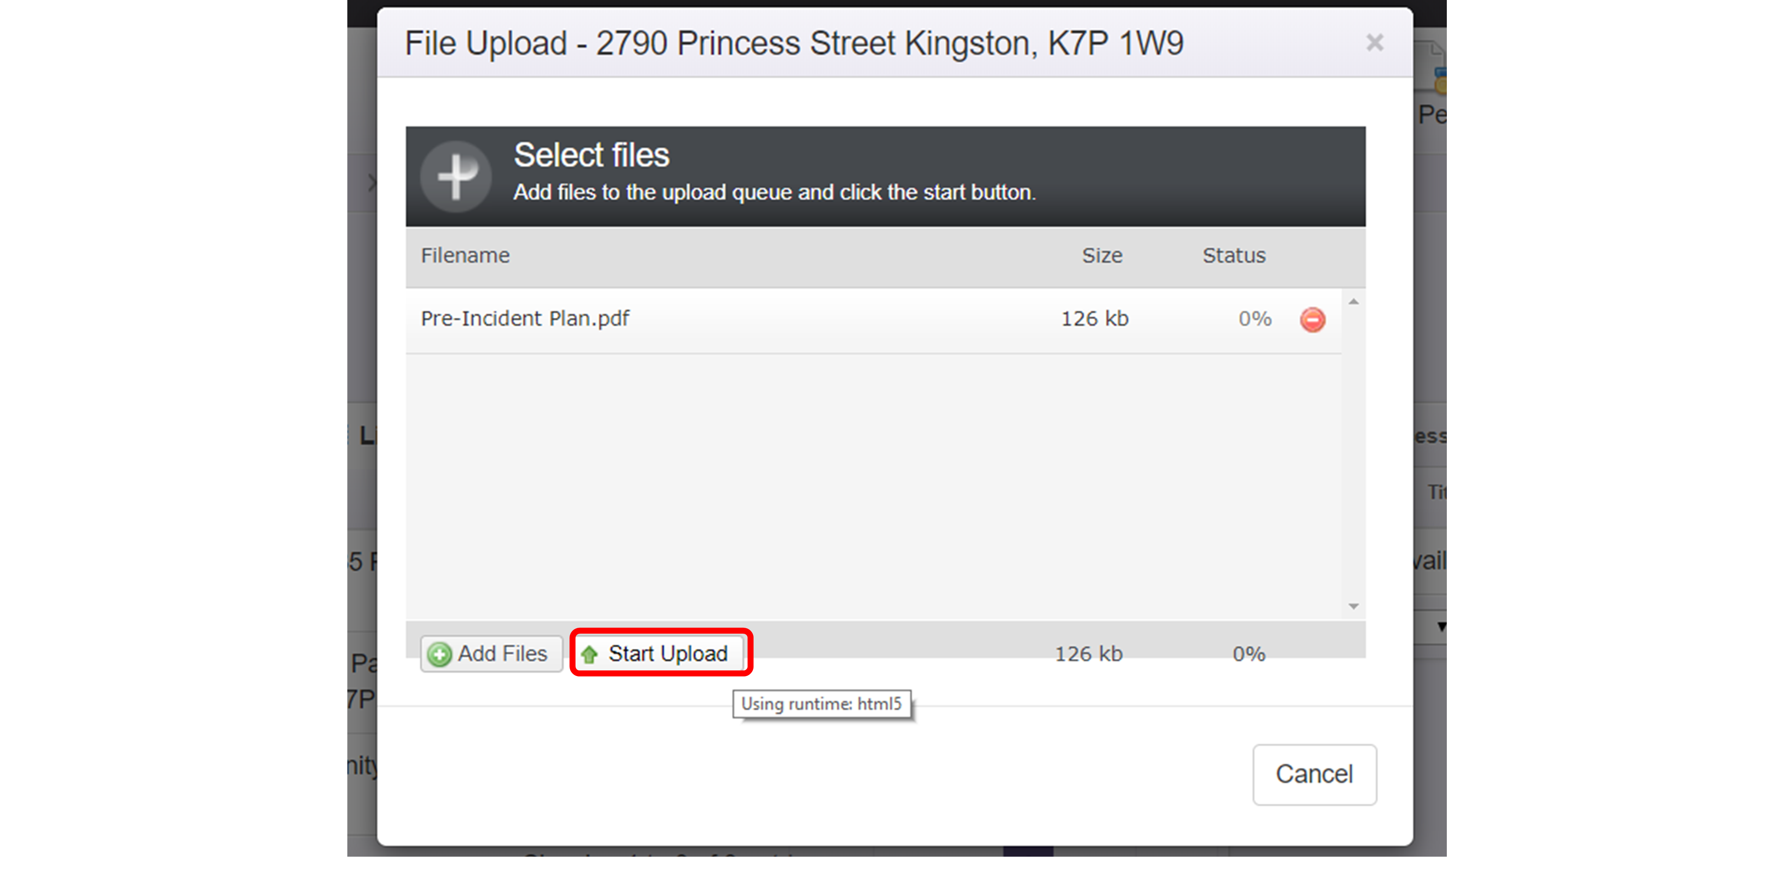This screenshot has height=893, width=1790.
Task: Click scroll-down arrow in the file queue
Action: 1353,606
